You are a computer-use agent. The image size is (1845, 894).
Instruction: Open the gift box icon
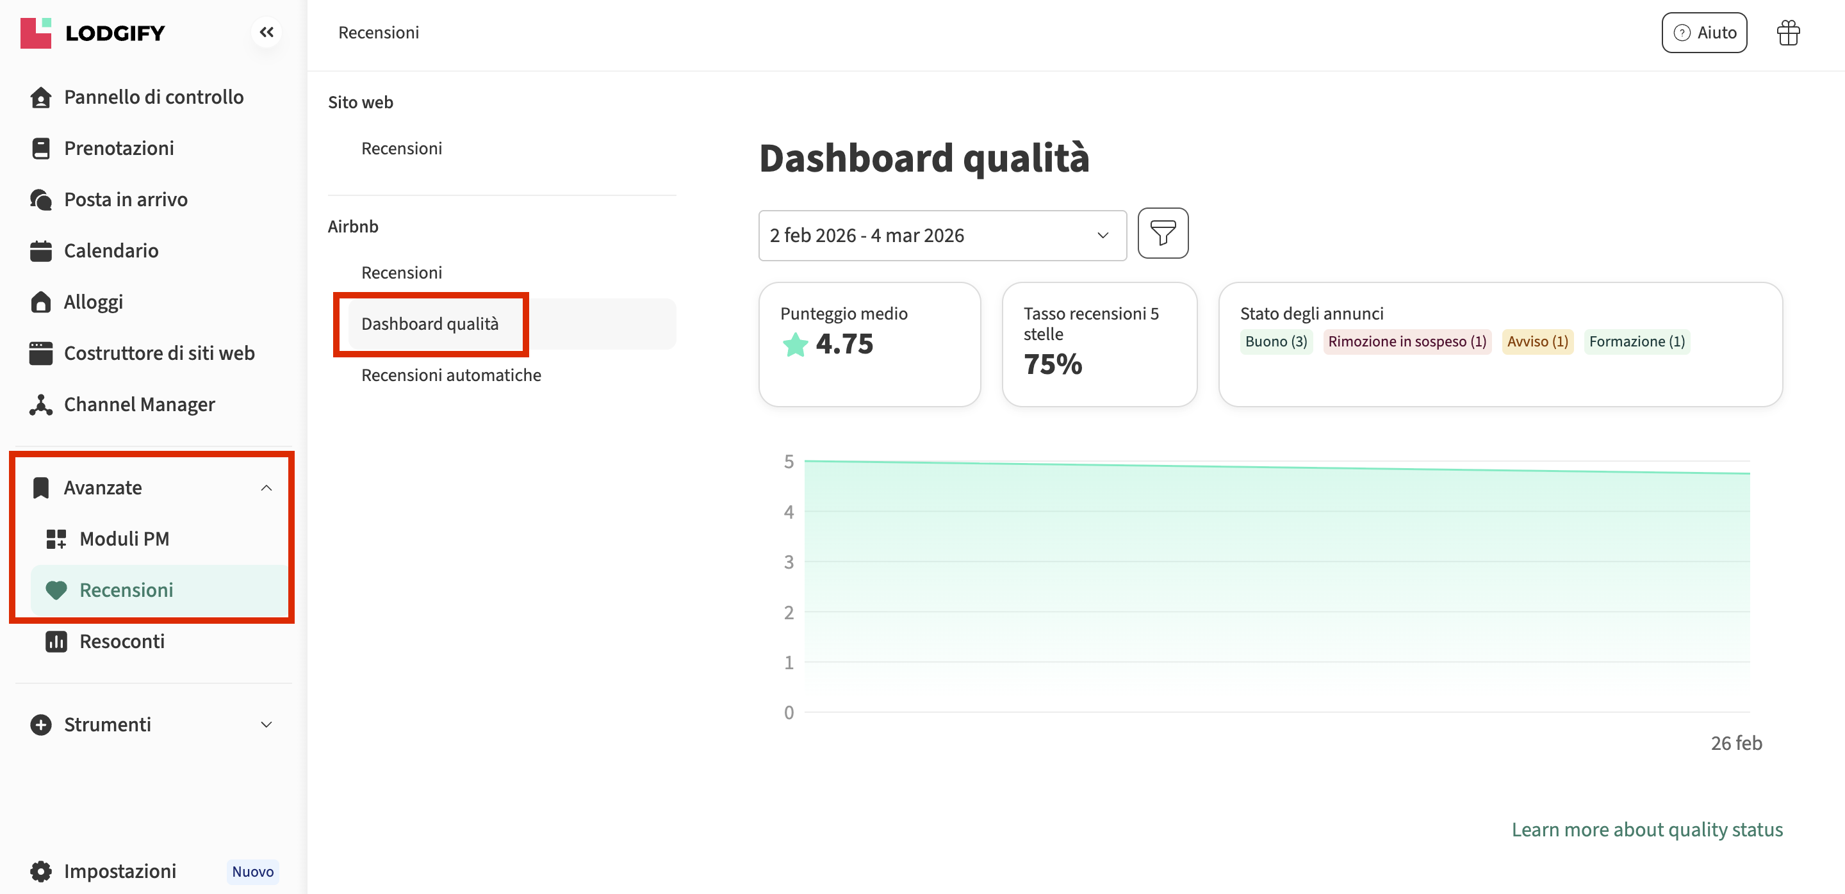point(1788,33)
